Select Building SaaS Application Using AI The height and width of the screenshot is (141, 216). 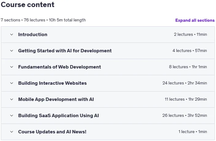[58, 116]
